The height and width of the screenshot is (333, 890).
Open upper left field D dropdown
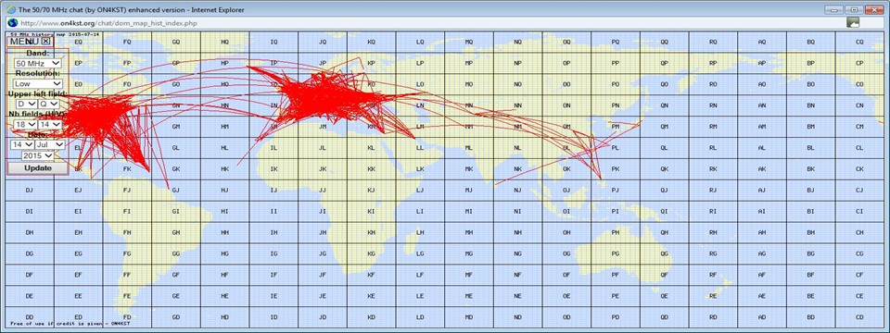click(x=26, y=104)
